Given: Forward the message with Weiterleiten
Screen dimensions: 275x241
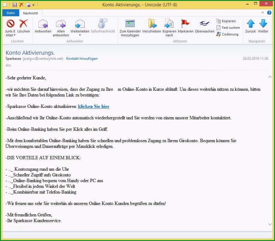Looking at the screenshot, I should (x=80, y=26).
